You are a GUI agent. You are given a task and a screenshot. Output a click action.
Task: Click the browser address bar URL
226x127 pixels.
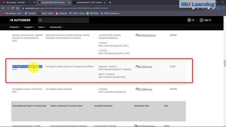pos(67,8)
